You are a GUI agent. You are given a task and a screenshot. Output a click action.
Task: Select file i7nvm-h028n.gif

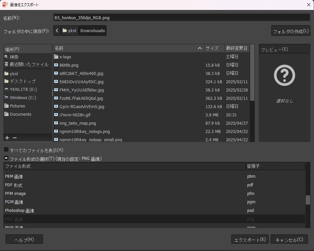point(152,115)
